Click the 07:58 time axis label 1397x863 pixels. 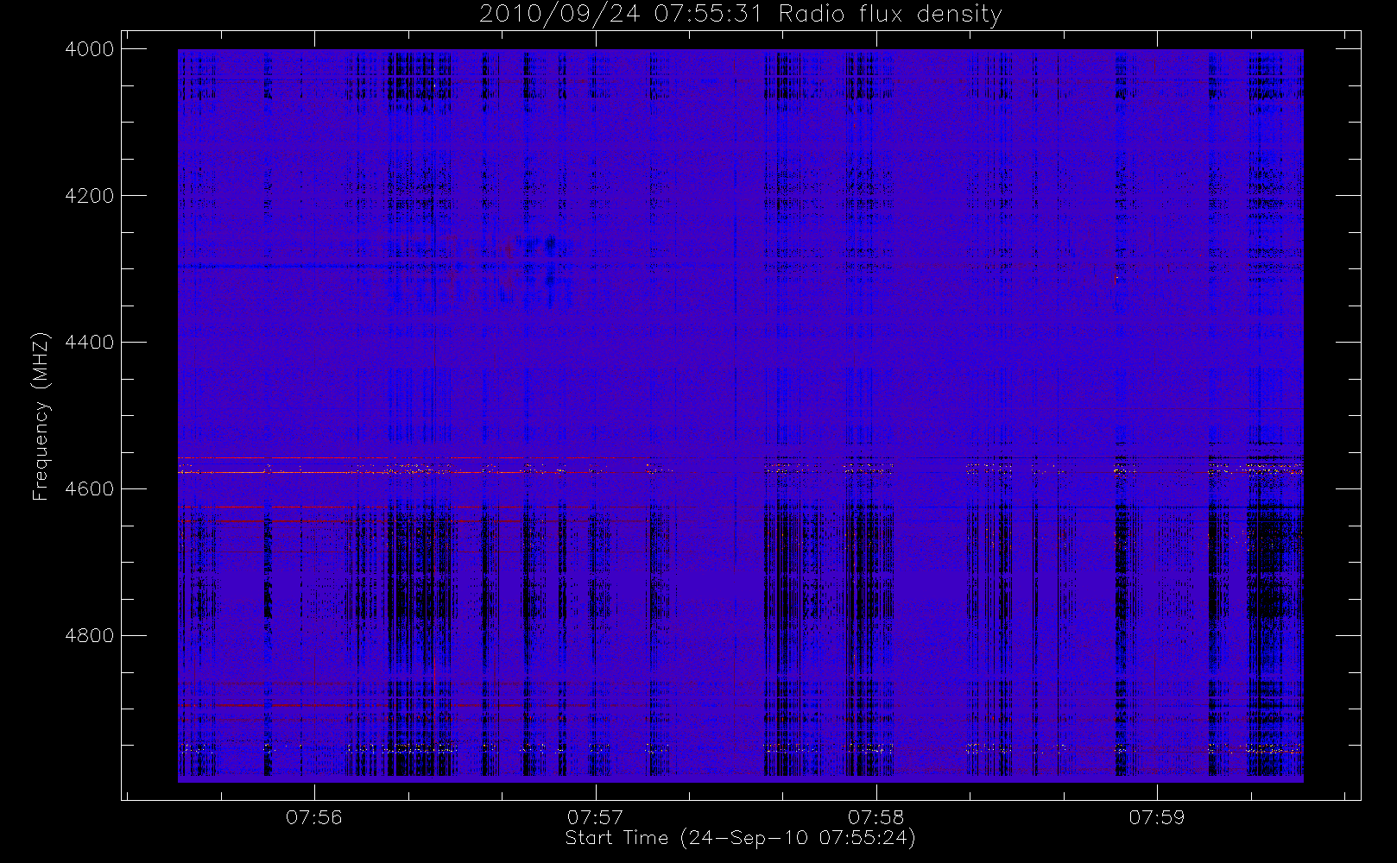(x=875, y=817)
